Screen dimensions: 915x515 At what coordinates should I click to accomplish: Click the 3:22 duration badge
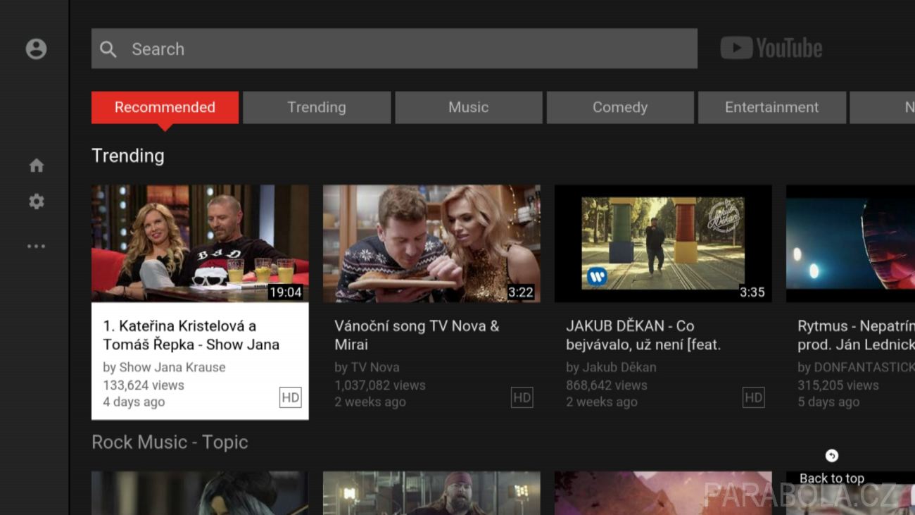click(521, 292)
